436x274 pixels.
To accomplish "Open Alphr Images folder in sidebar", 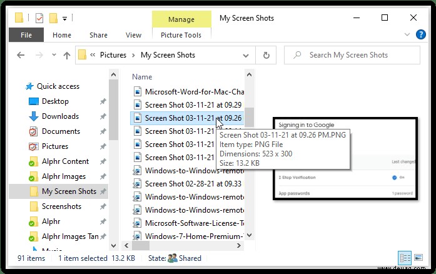I will (64, 176).
